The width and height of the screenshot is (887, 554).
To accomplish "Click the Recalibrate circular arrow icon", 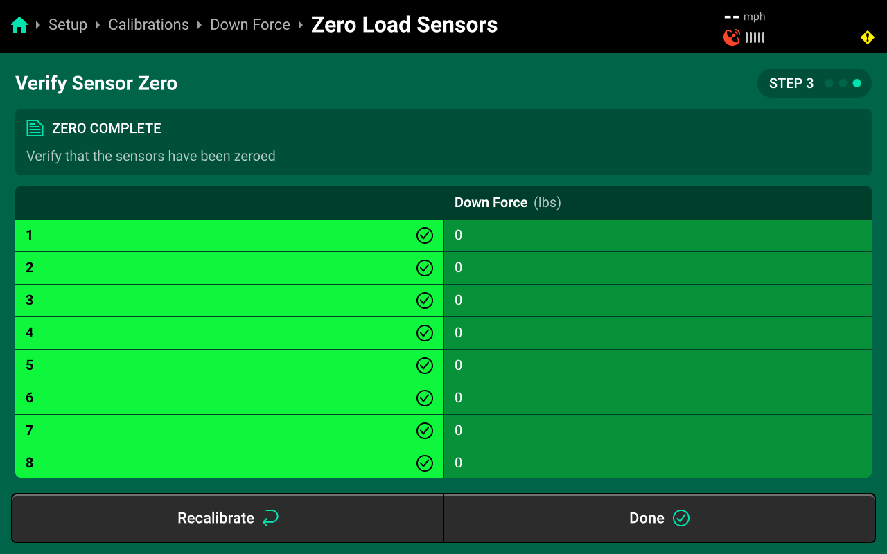I will pos(272,517).
